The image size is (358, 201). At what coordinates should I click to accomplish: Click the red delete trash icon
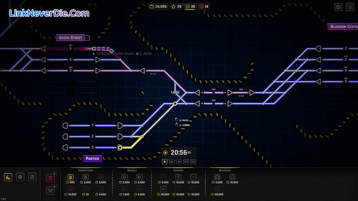[50, 178]
